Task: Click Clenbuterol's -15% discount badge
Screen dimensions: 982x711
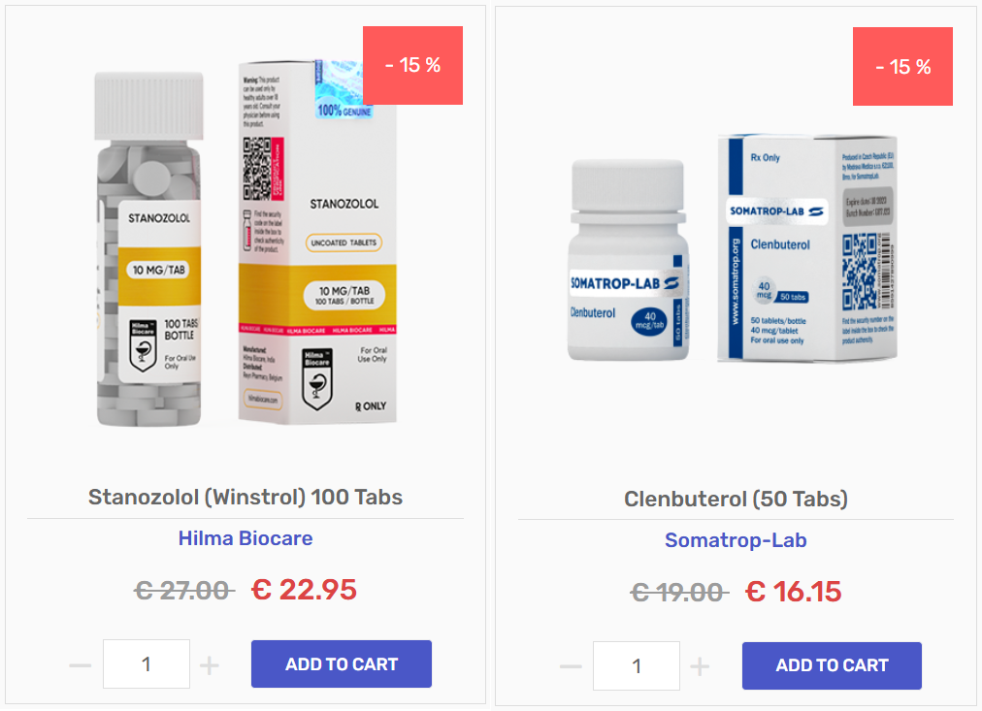Action: 903,66
